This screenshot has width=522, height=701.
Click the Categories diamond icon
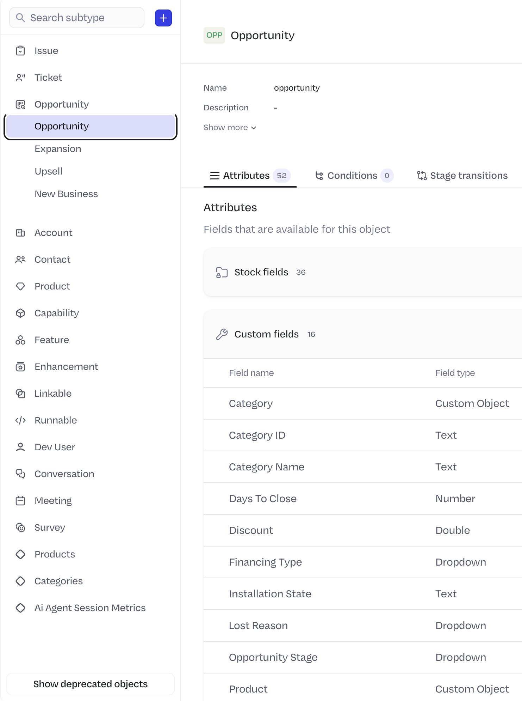20,581
